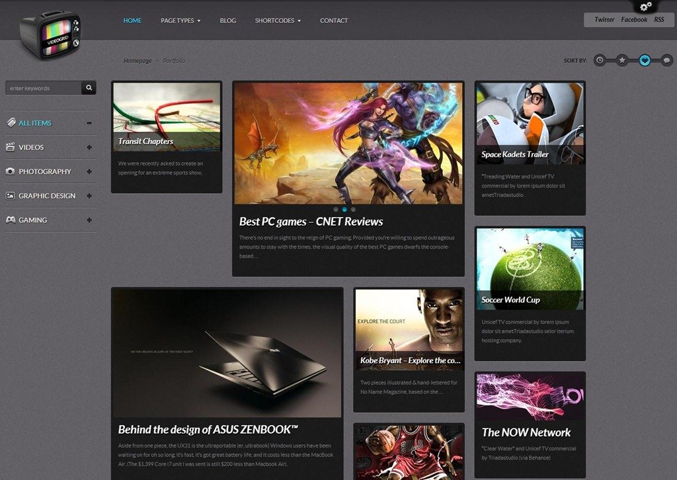Click the Portfolio breadcrumb
Viewport: 677px width, 480px height.
174,60
